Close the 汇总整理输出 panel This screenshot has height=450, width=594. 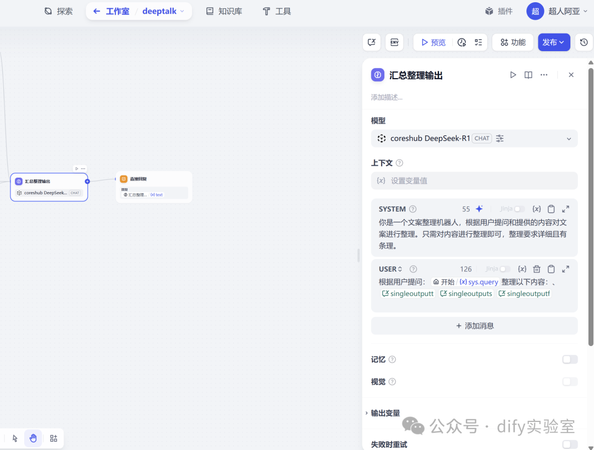pyautogui.click(x=571, y=75)
